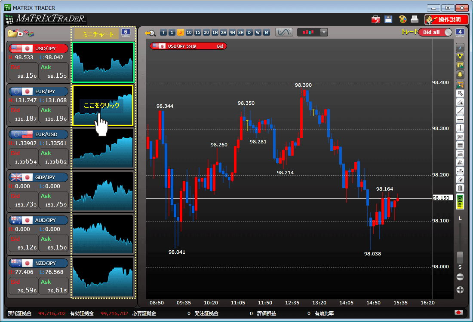Click the yellow speech bubble chart icon

[x=460, y=65]
